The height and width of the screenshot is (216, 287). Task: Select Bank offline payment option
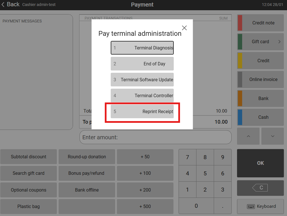point(87,190)
